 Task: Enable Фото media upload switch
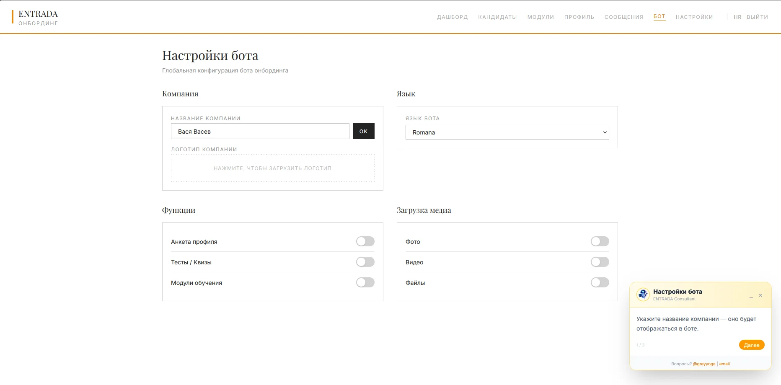pos(600,241)
